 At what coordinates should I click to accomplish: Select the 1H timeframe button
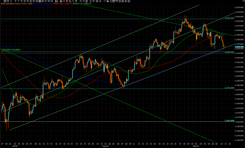click(x=34, y=1)
